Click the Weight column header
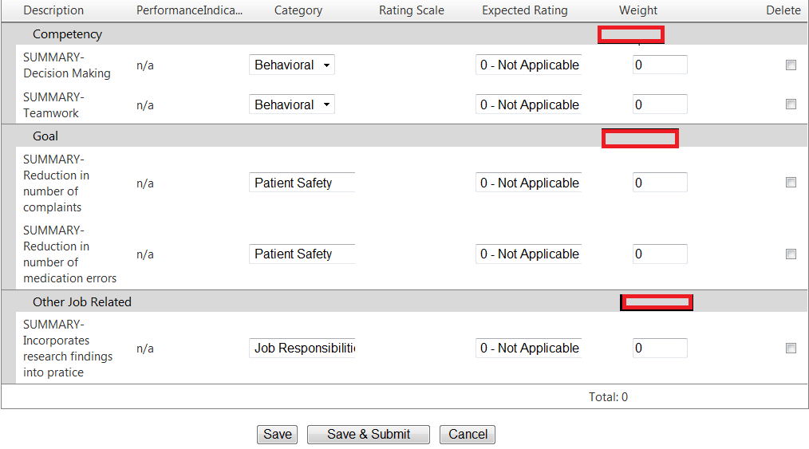This screenshot has width=809, height=449. tap(638, 10)
